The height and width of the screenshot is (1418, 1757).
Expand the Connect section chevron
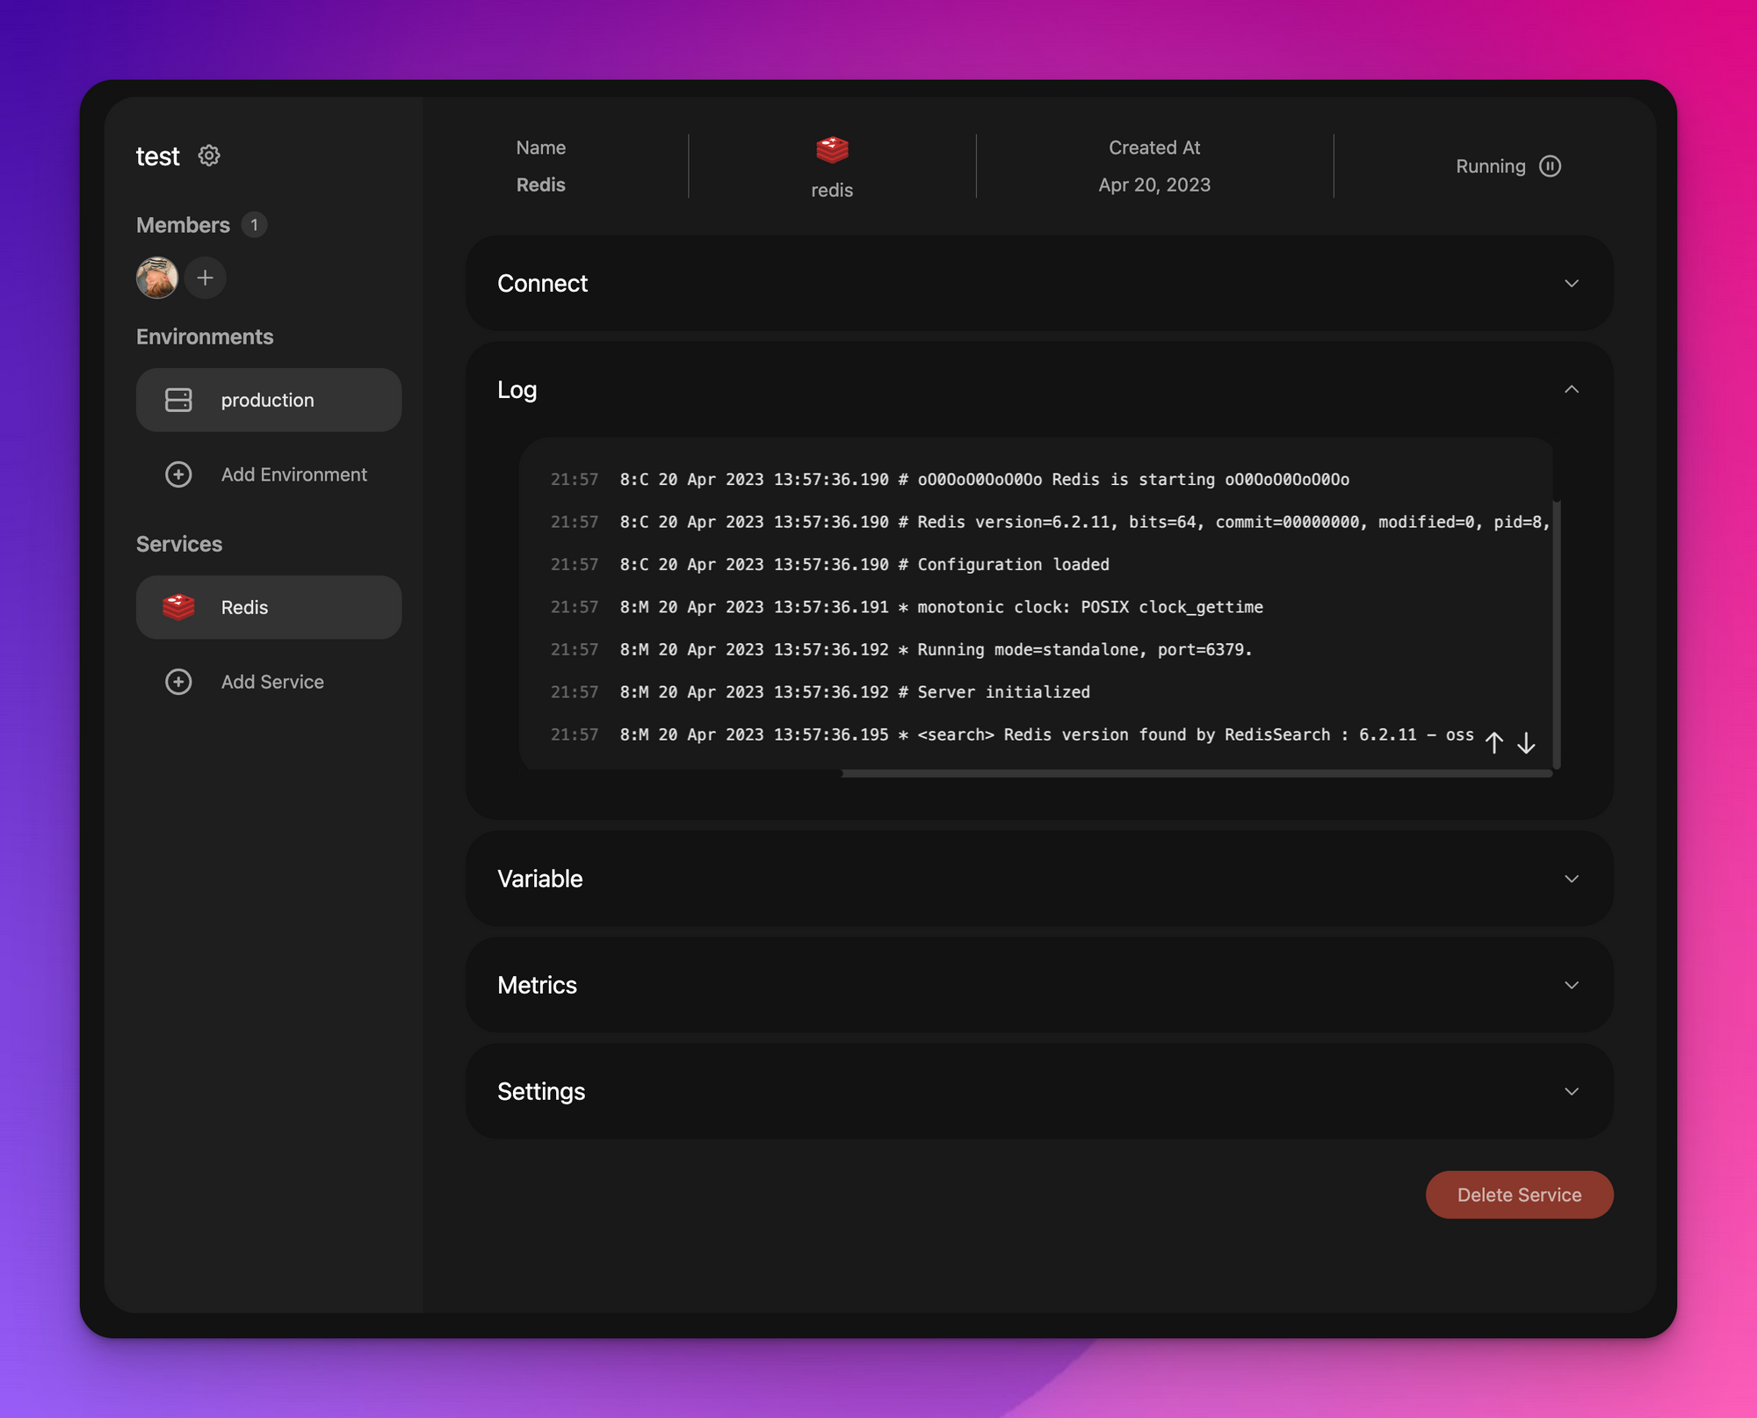click(1572, 283)
